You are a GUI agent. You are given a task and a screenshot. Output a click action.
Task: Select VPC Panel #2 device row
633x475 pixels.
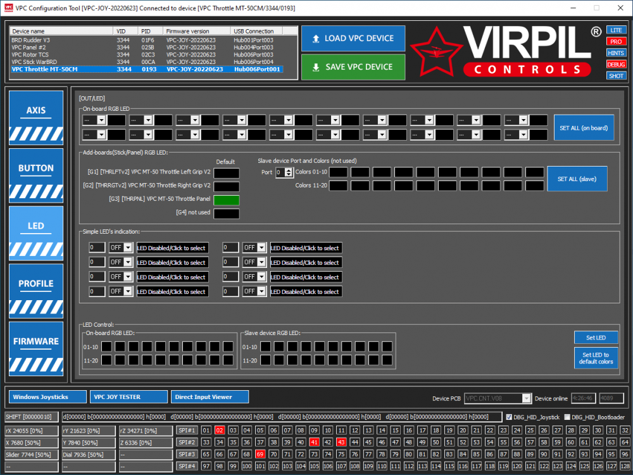pos(147,47)
